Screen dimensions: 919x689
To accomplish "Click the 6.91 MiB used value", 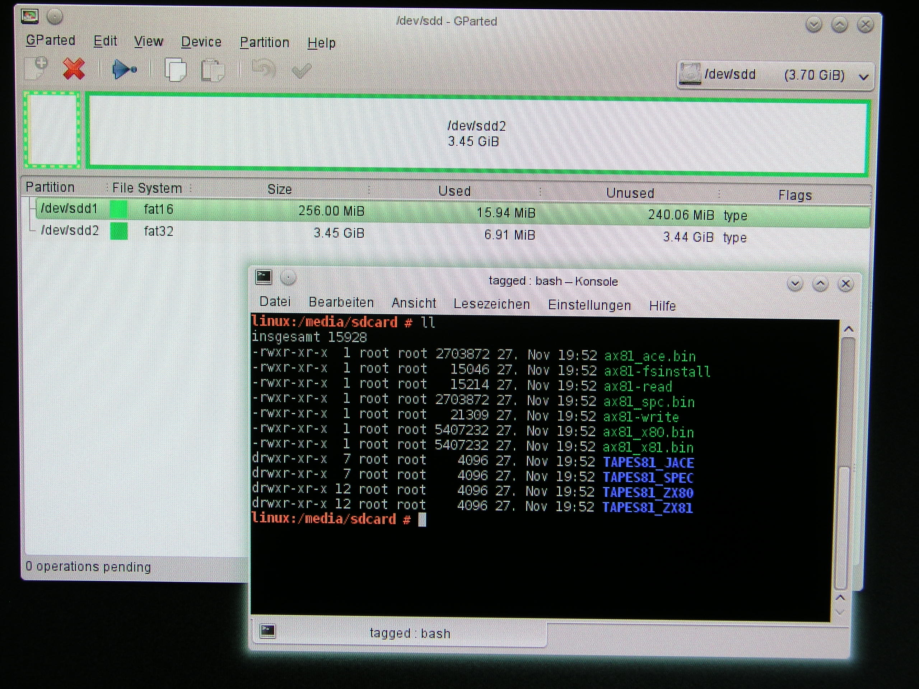I will tap(510, 235).
